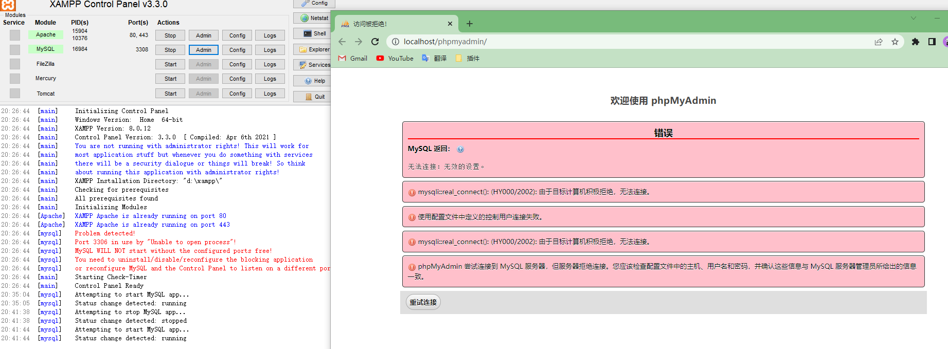Close the 访问被拒绝 tab
The image size is (948, 349).
(450, 24)
